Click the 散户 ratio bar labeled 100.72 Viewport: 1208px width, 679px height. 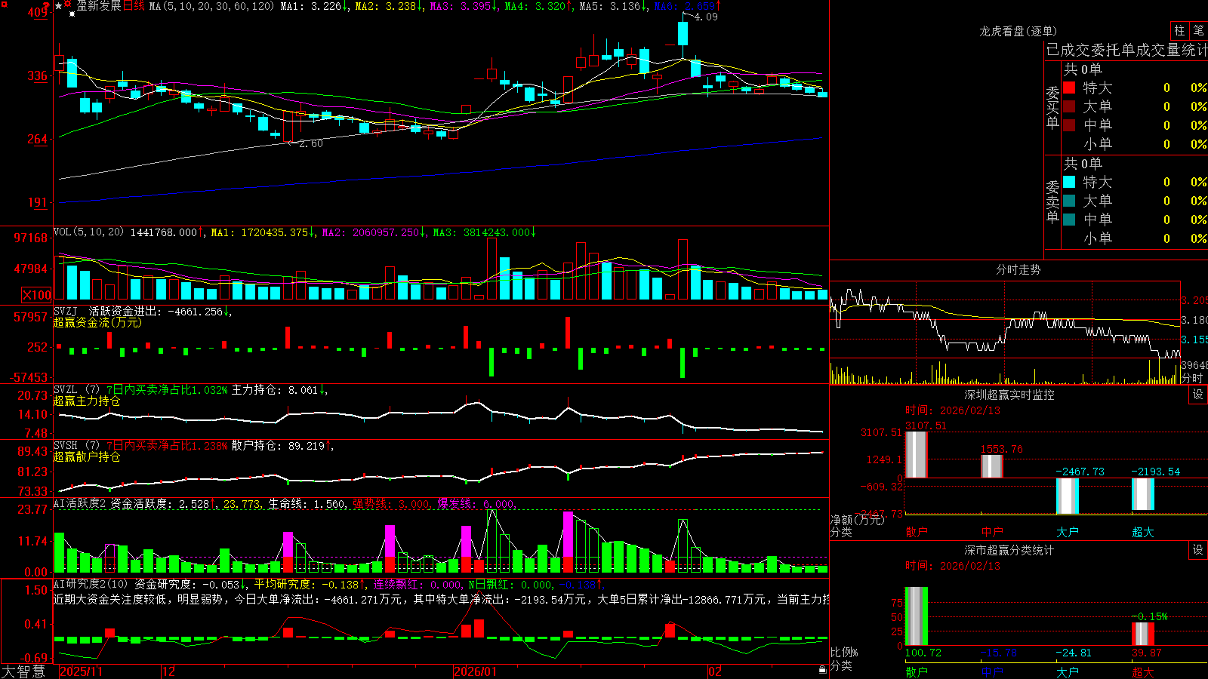tap(916, 616)
